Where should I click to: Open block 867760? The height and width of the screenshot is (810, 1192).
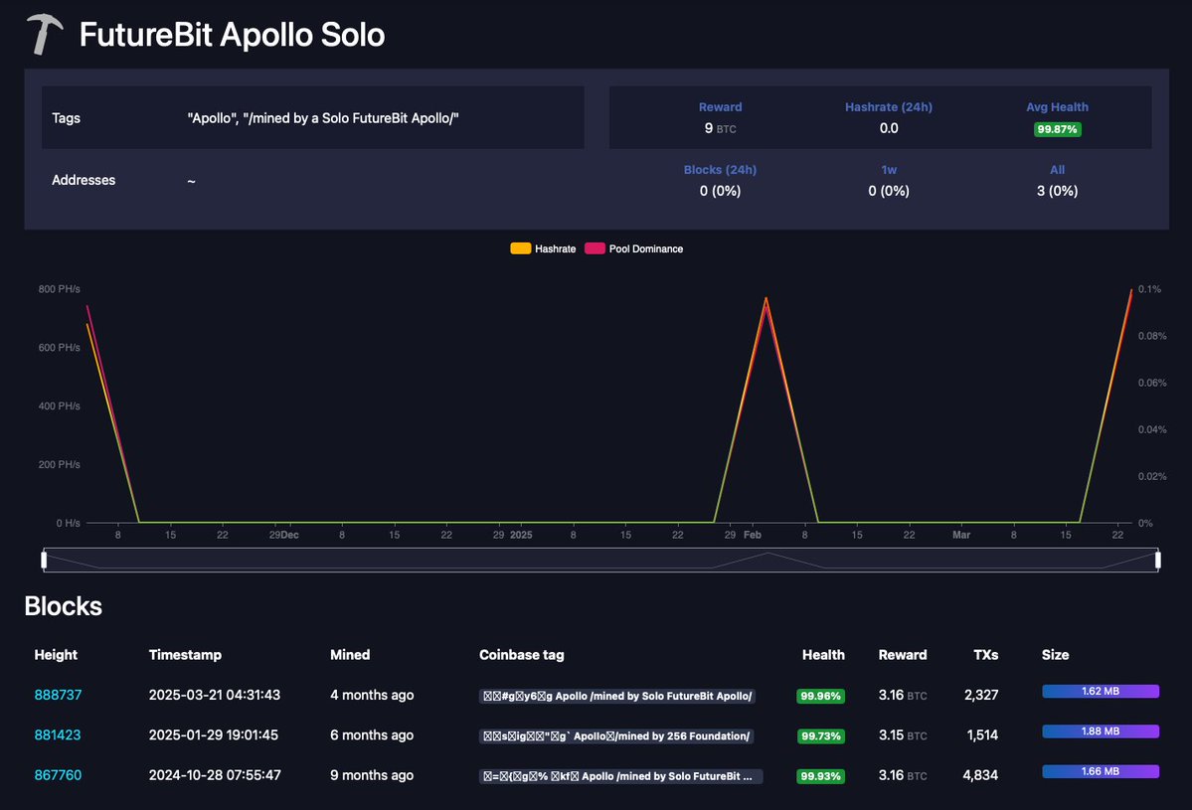click(x=58, y=775)
